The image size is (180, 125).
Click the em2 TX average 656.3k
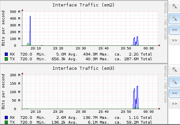coord(59,59)
